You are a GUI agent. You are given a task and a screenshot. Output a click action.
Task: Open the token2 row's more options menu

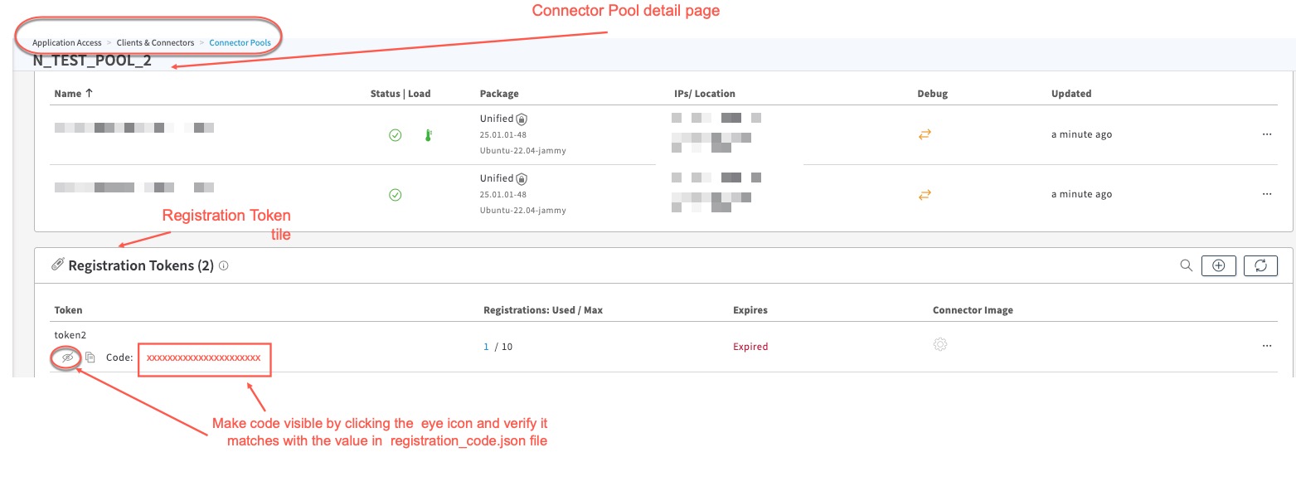tap(1266, 346)
